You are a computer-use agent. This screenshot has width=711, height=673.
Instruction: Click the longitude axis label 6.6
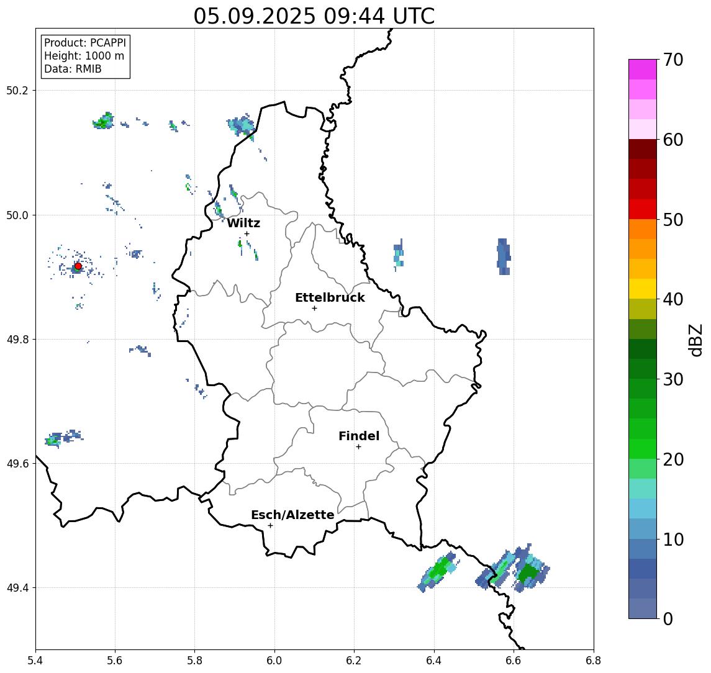point(514,661)
